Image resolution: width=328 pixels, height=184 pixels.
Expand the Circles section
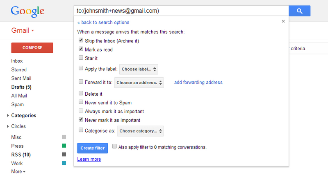(x=8, y=126)
